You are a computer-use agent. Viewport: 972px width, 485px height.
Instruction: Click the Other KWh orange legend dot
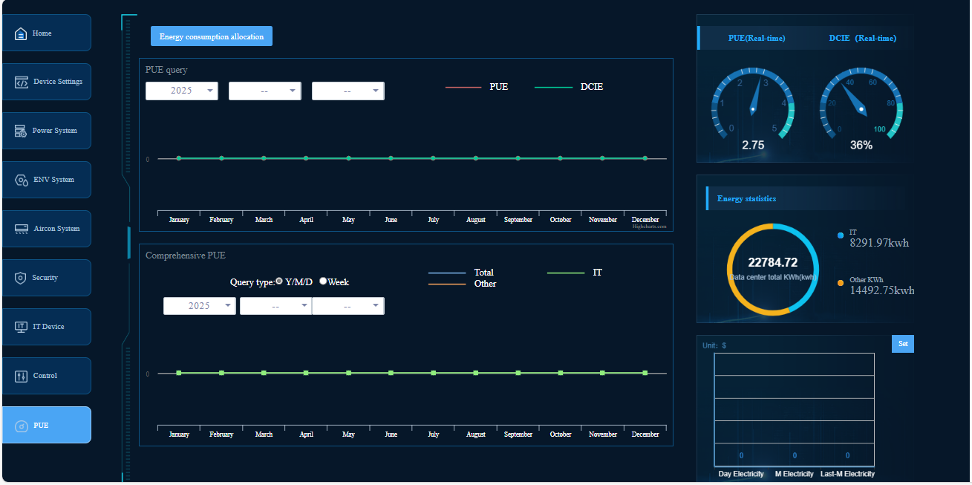841,283
